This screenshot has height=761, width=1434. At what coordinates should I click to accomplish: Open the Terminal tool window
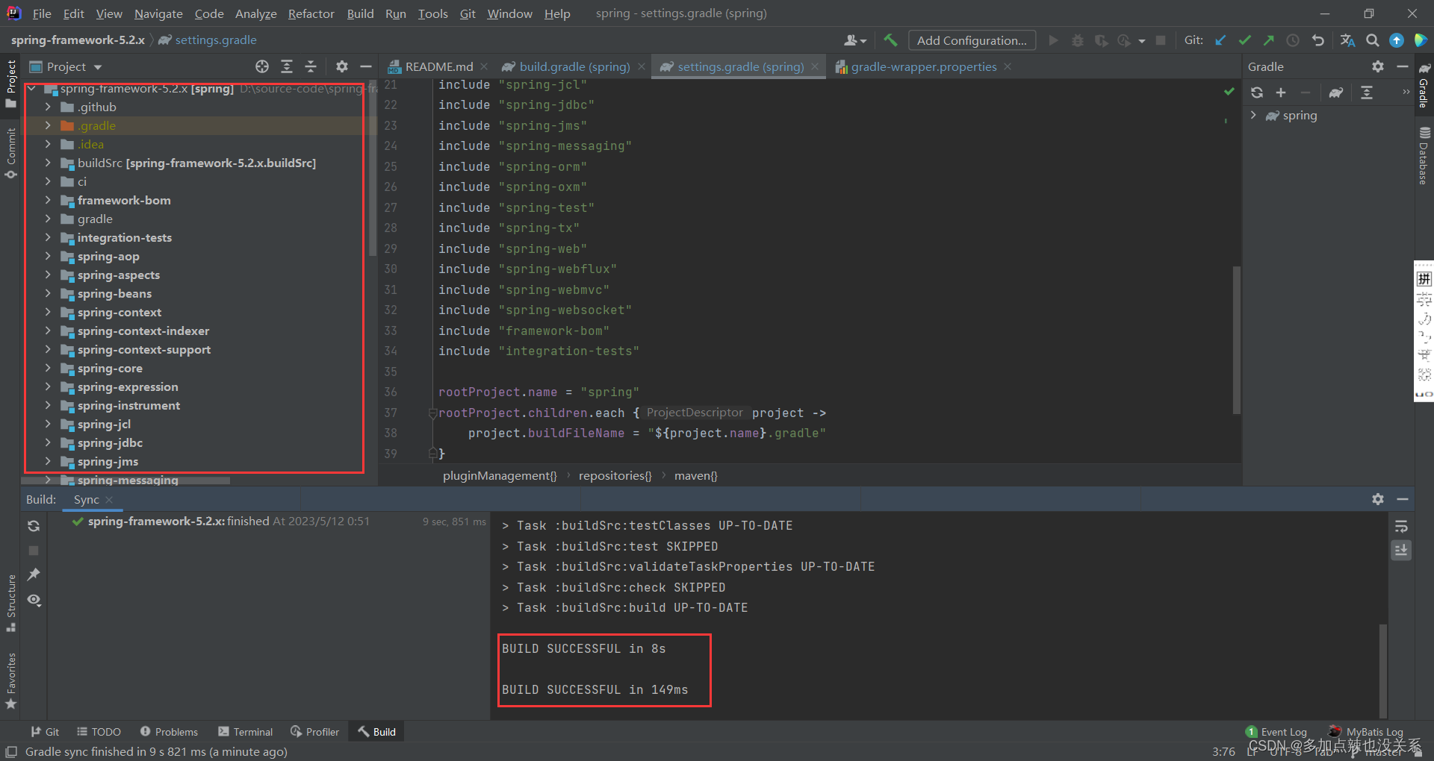point(245,732)
